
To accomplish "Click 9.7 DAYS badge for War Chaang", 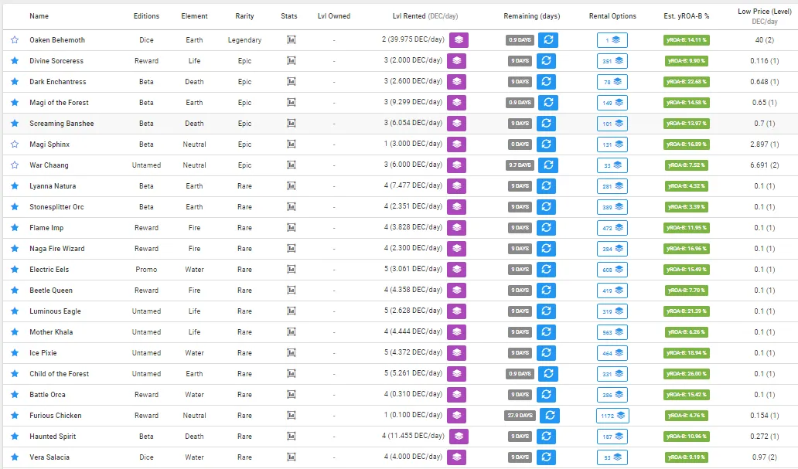I will pos(520,165).
